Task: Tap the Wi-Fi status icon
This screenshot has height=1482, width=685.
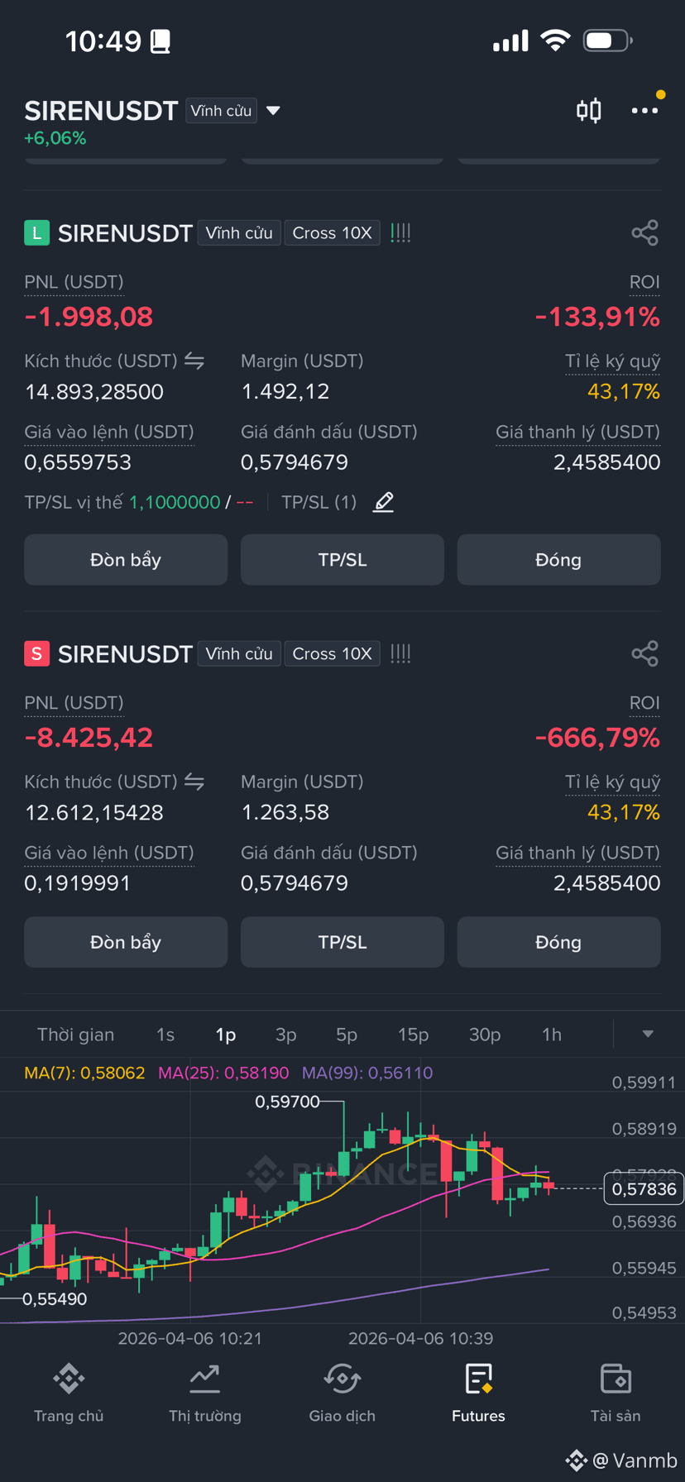Action: (555, 41)
